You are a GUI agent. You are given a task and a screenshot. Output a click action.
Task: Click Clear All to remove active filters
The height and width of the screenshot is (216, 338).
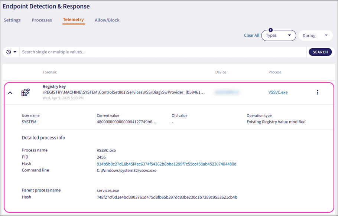coord(251,35)
